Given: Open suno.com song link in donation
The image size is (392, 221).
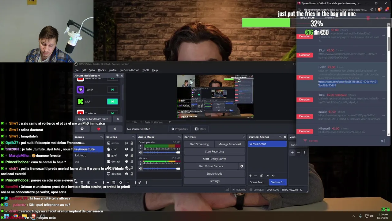Looking at the screenshot, I should [348, 83].
